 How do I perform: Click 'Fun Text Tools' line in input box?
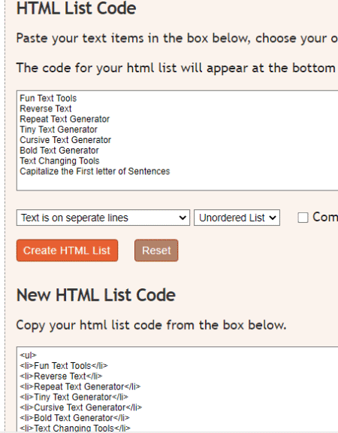48,99
